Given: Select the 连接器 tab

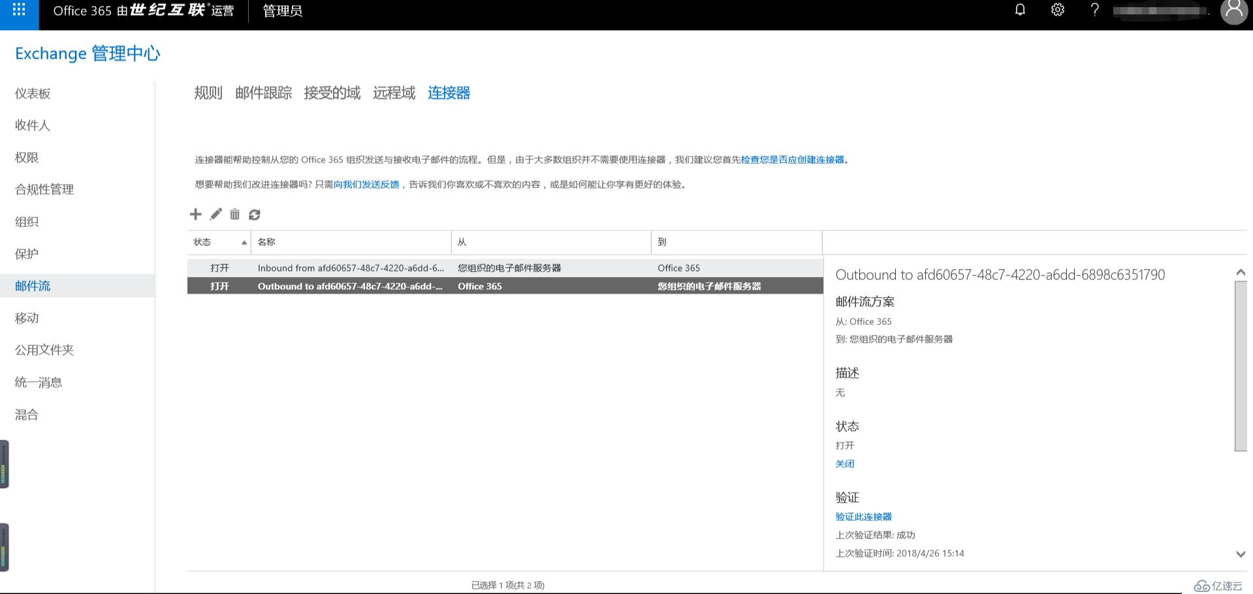Looking at the screenshot, I should [449, 93].
